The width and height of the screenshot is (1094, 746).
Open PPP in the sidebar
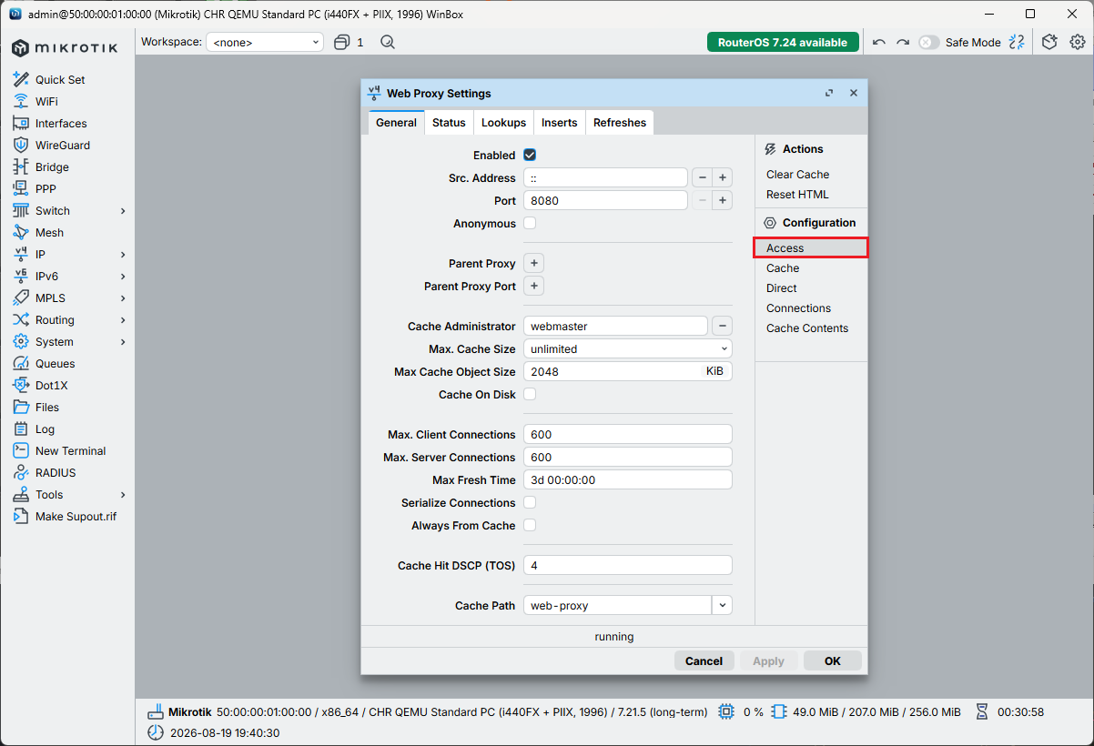pos(46,189)
